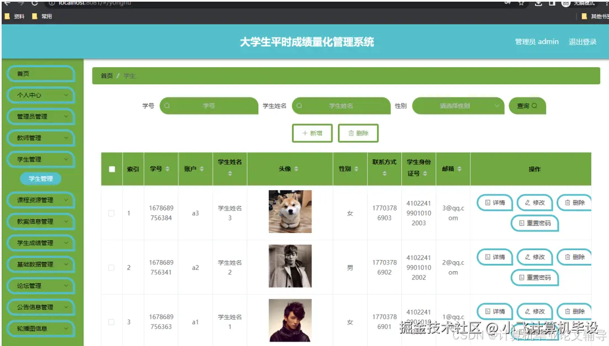609x346 pixels.
Task: Sort by 账户 column arrows
Action: click(202, 169)
